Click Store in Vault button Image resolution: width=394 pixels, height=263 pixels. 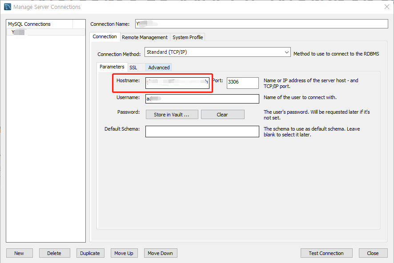tap(172, 115)
